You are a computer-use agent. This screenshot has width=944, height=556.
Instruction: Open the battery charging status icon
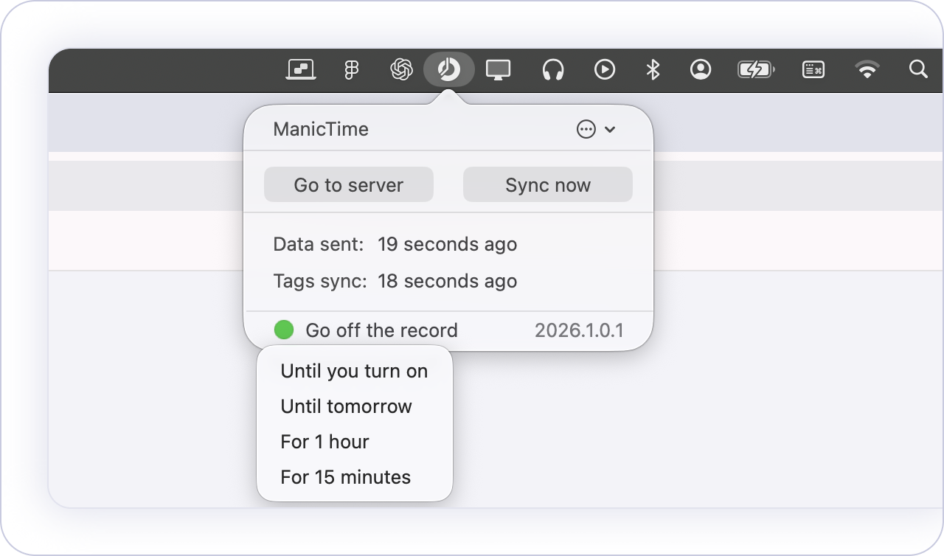(x=755, y=70)
